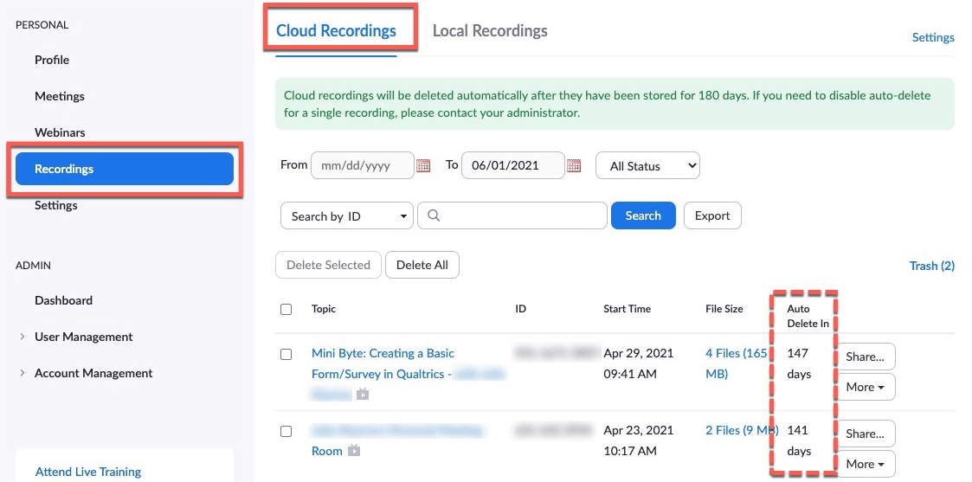The height and width of the screenshot is (482, 972).
Task: Open the Search by ID dropdown
Action: point(347,216)
